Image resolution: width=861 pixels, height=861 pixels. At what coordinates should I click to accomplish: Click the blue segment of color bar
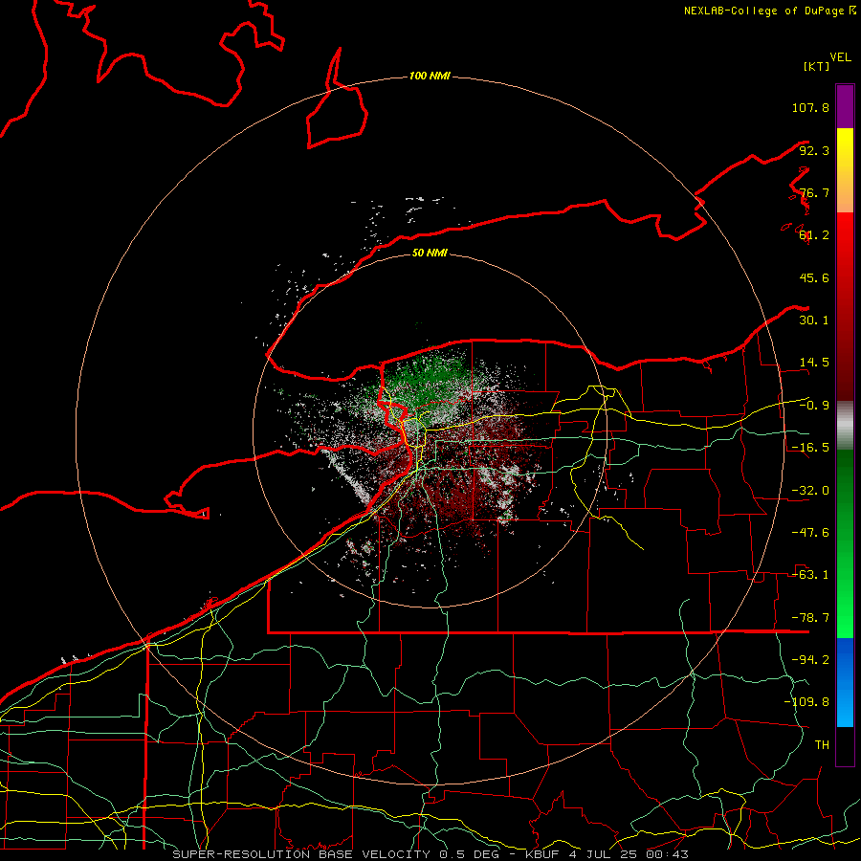coord(845,682)
